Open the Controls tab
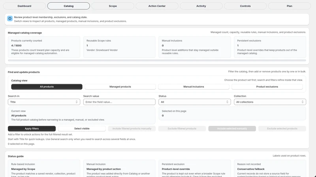316x177 pixels. pos(245,6)
